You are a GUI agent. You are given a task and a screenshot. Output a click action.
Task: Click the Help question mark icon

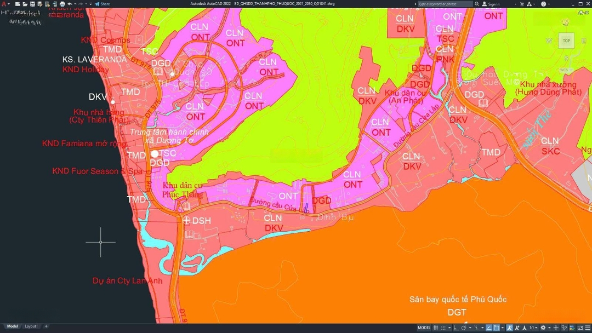[x=544, y=4]
